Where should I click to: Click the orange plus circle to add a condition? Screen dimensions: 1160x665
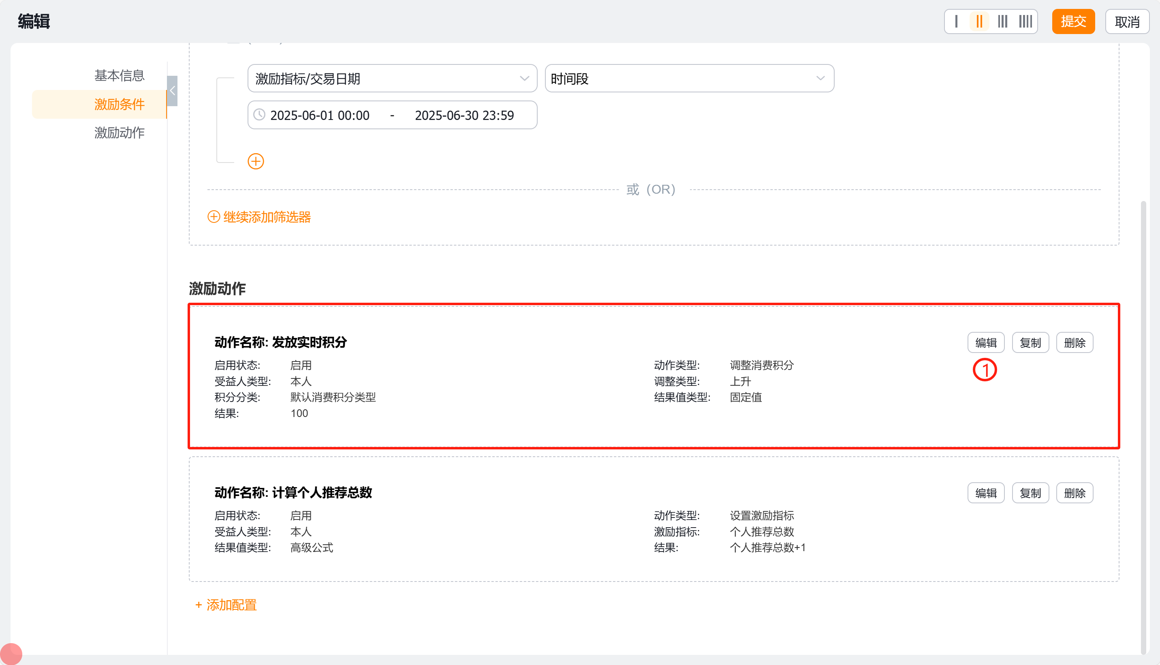point(256,161)
